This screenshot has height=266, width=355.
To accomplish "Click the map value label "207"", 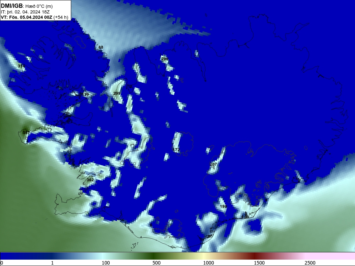I will pyautogui.click(x=213, y=164).
